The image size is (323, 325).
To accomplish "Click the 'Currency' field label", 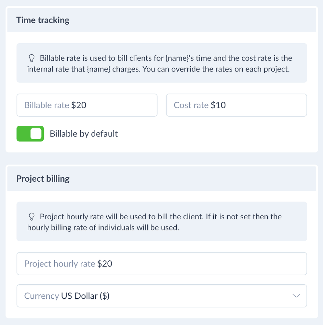I will (41, 296).
